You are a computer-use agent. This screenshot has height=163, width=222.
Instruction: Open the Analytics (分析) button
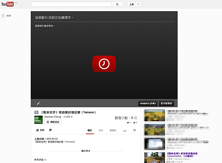pos(148,103)
